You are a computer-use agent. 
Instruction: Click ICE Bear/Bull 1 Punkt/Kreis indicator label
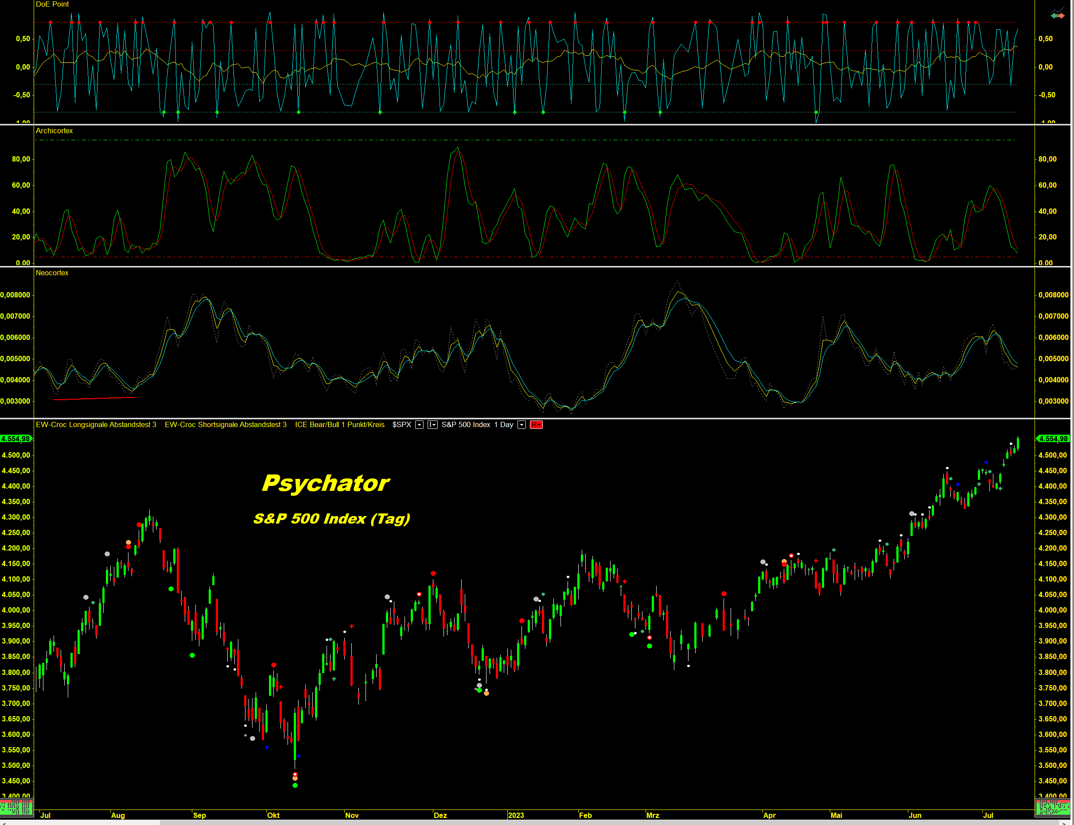pos(340,425)
